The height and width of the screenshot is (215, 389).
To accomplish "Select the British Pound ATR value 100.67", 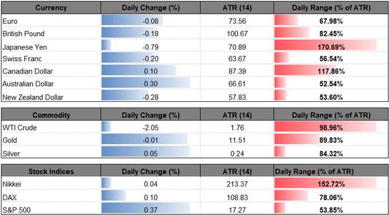I will tap(236, 34).
